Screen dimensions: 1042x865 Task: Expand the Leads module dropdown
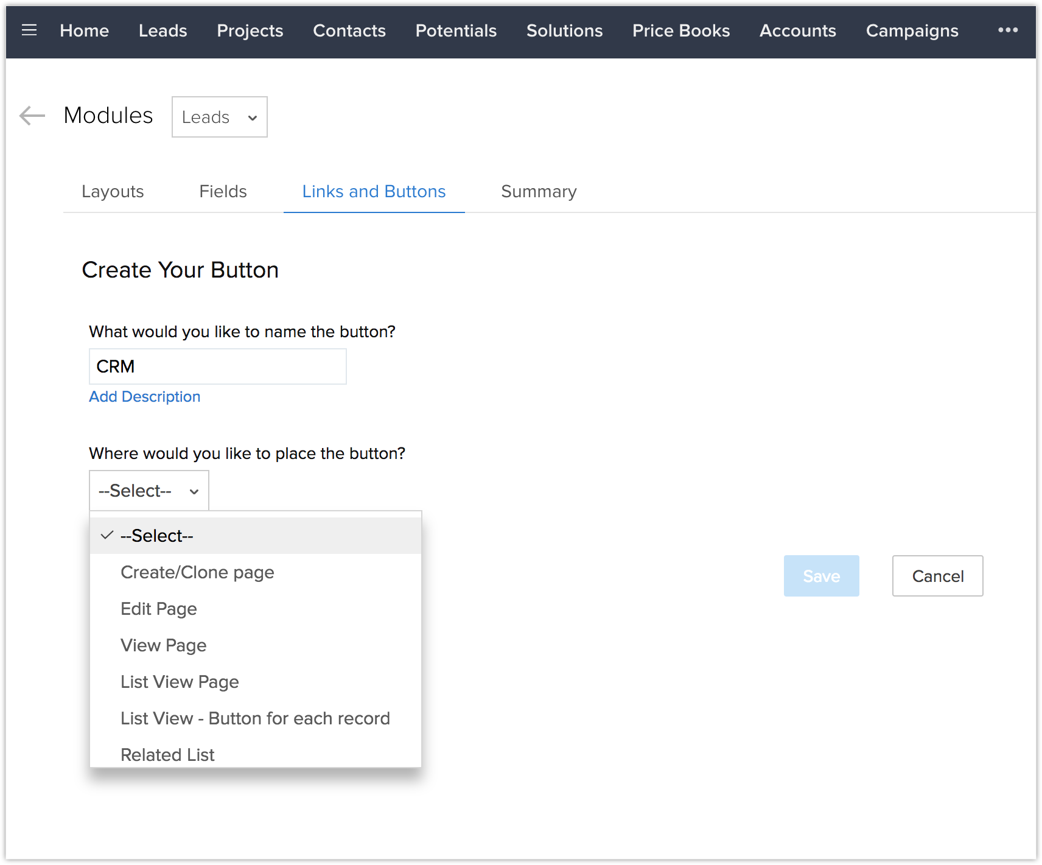(x=219, y=117)
